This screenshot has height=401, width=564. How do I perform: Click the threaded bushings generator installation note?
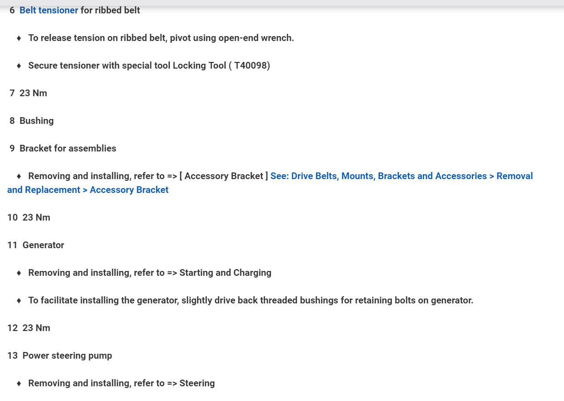pyautogui.click(x=250, y=300)
